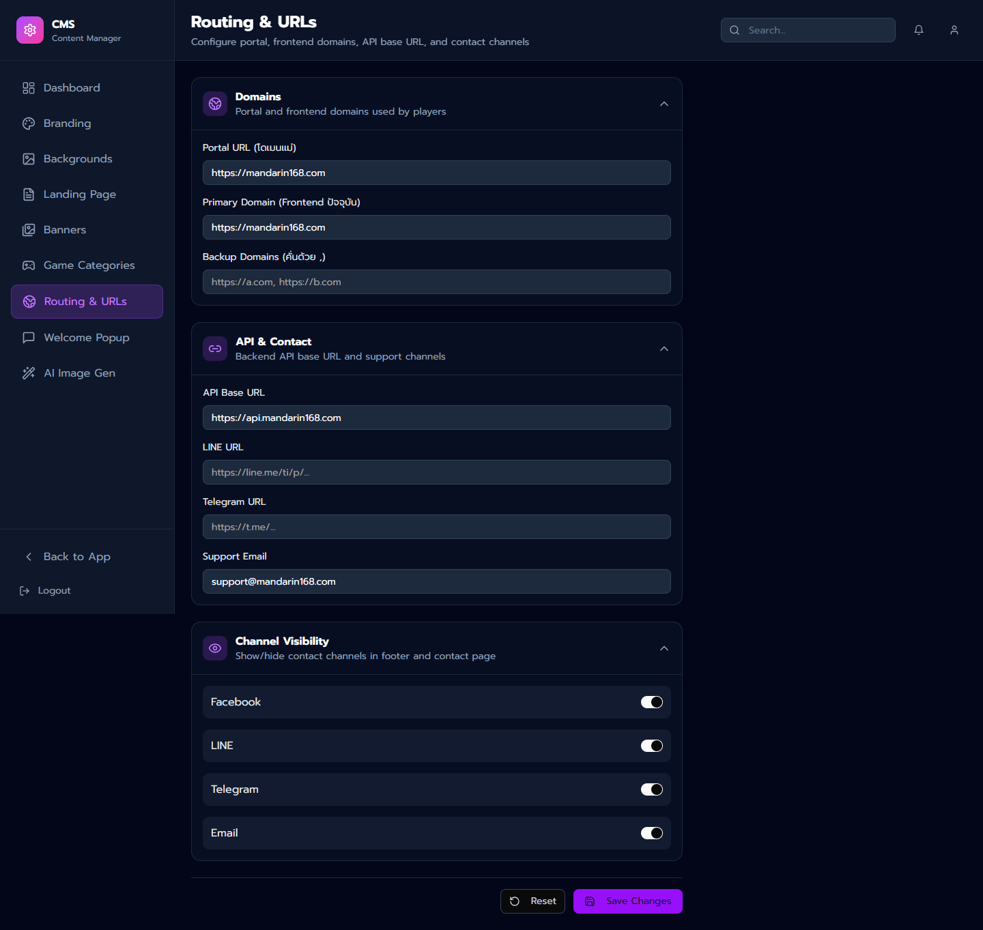The image size is (983, 930).
Task: Click the search magnifier icon
Action: 735,30
